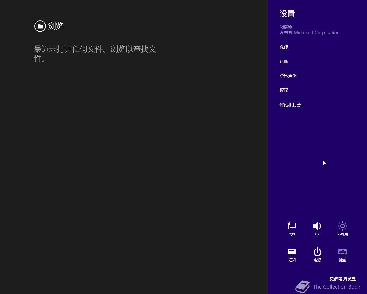Screen dimensions: 367x294
Task: Open the power options icon
Action: click(317, 252)
